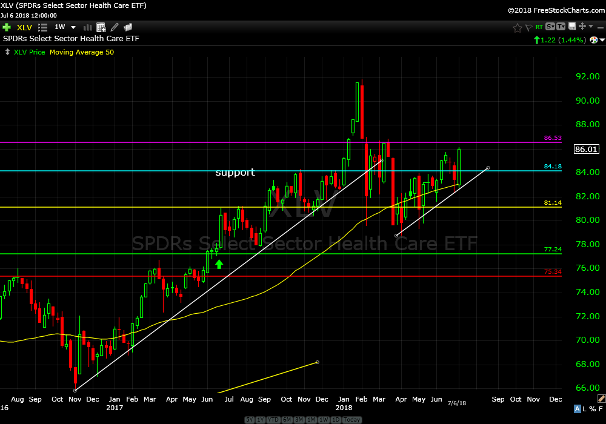Open the T dropdown button
Image resolution: width=606 pixels, height=424 pixels.
(x=561, y=27)
